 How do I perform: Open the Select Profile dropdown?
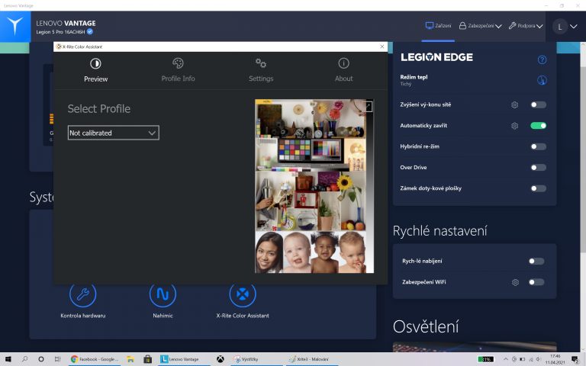pos(113,133)
